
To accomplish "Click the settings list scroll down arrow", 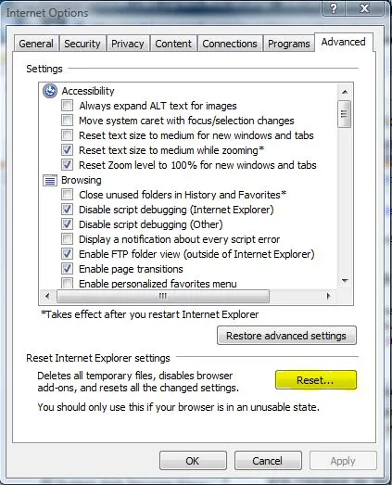I will coord(345,281).
